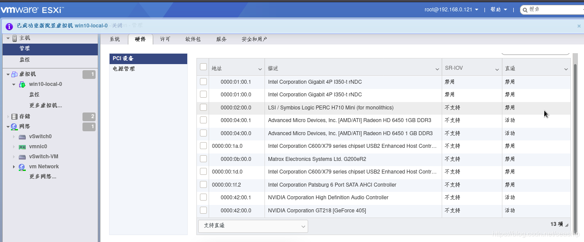Select 电源管理 in the hardware side menu
This screenshot has height=242, width=584.
[x=148, y=69]
